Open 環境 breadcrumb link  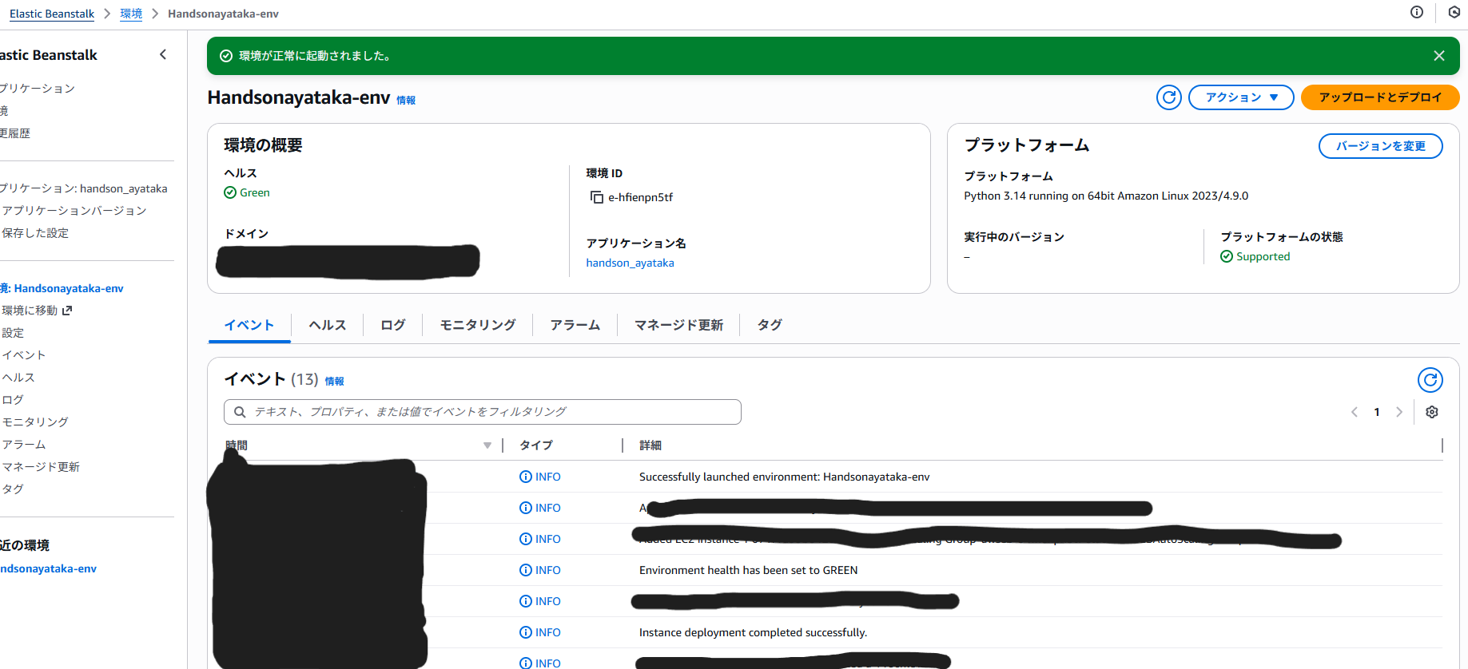(131, 14)
